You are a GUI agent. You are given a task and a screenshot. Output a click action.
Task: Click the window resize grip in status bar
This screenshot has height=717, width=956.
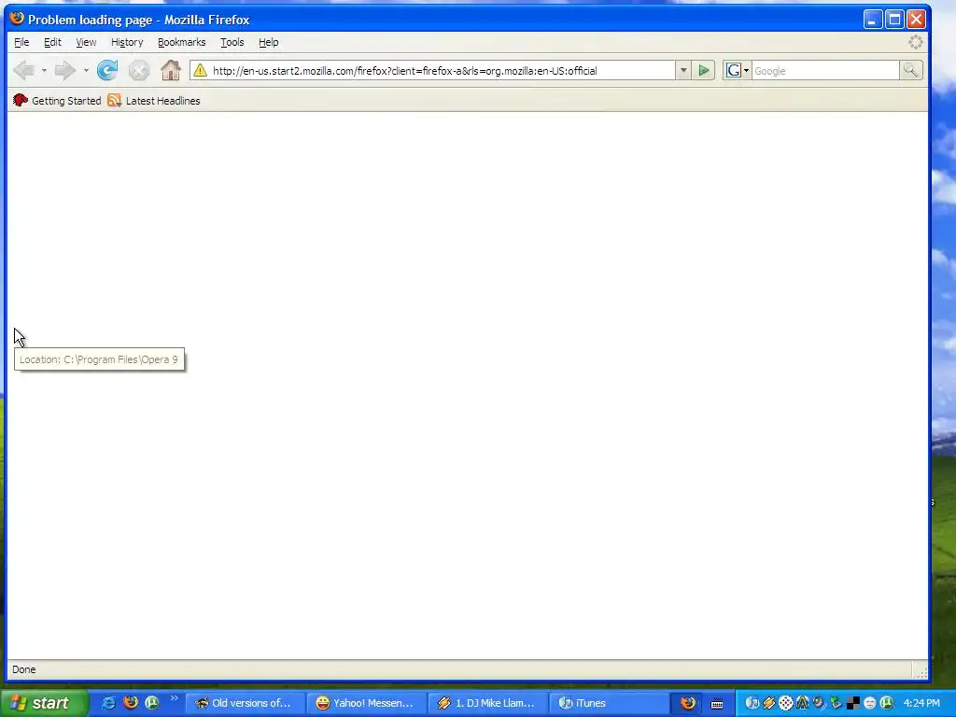[921, 672]
